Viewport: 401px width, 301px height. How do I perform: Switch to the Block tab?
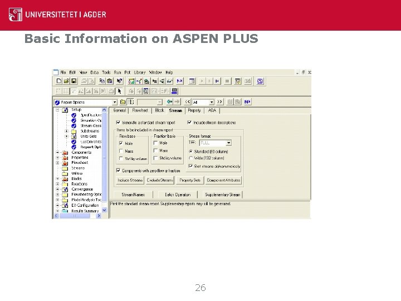pyautogui.click(x=159, y=110)
